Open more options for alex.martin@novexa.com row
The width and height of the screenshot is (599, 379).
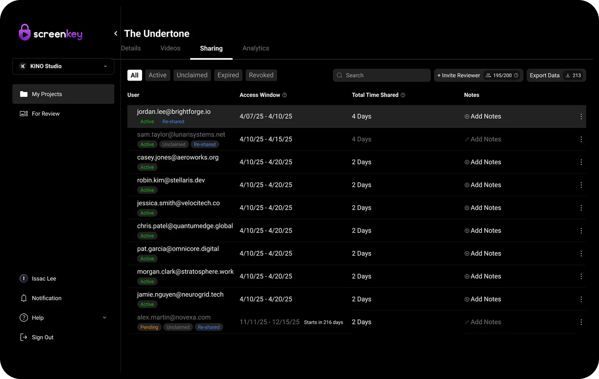pyautogui.click(x=581, y=322)
